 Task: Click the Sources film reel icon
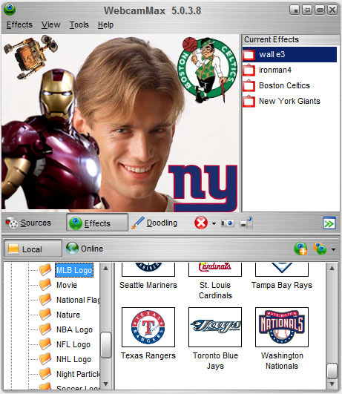pos(12,223)
